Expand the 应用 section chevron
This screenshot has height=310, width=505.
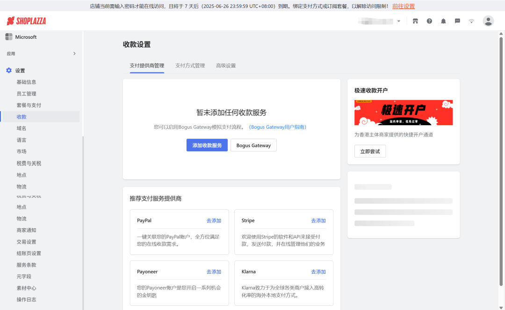(x=74, y=54)
